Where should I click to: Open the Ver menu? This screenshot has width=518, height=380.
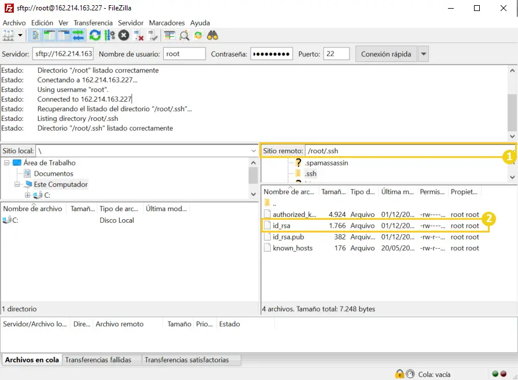pos(63,23)
